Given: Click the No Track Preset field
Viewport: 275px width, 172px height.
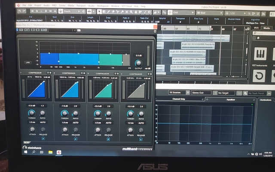Looking at the screenshot, I should (257, 93).
